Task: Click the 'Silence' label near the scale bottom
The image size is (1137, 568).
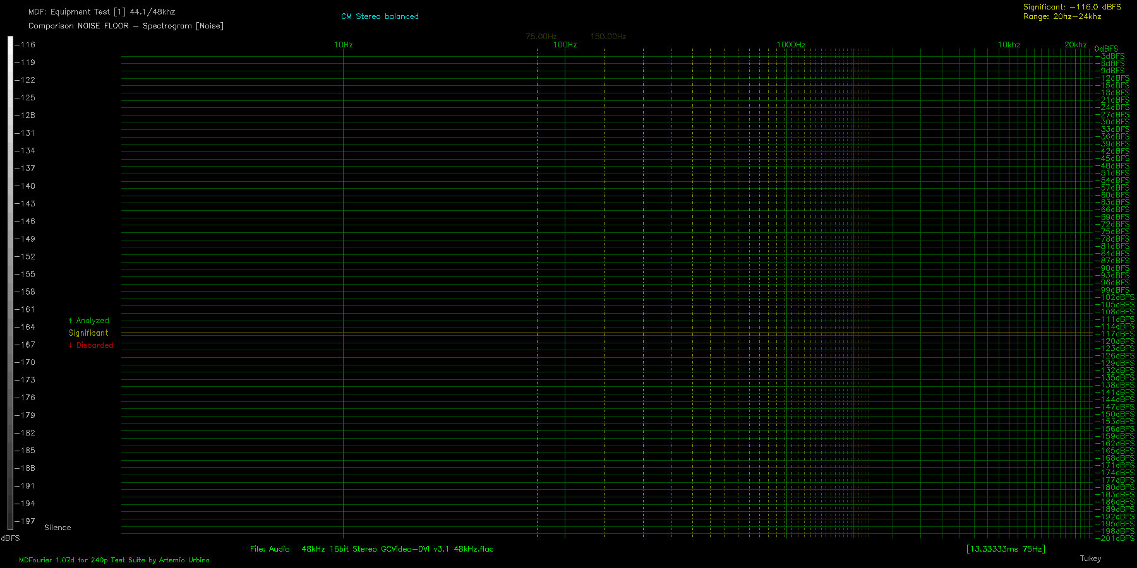Action: pos(57,528)
